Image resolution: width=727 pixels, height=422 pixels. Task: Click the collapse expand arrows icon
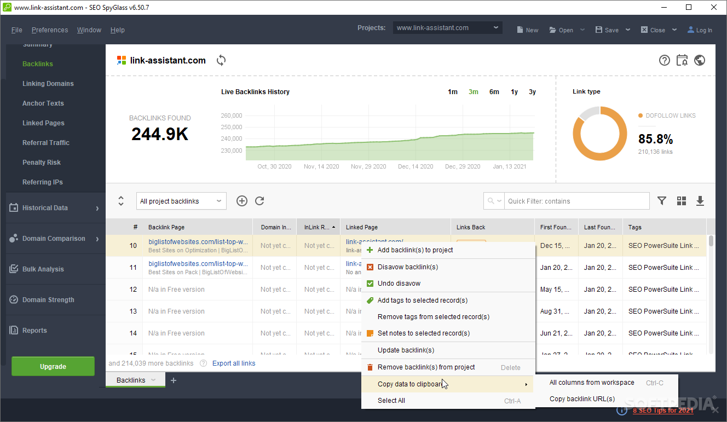121,201
